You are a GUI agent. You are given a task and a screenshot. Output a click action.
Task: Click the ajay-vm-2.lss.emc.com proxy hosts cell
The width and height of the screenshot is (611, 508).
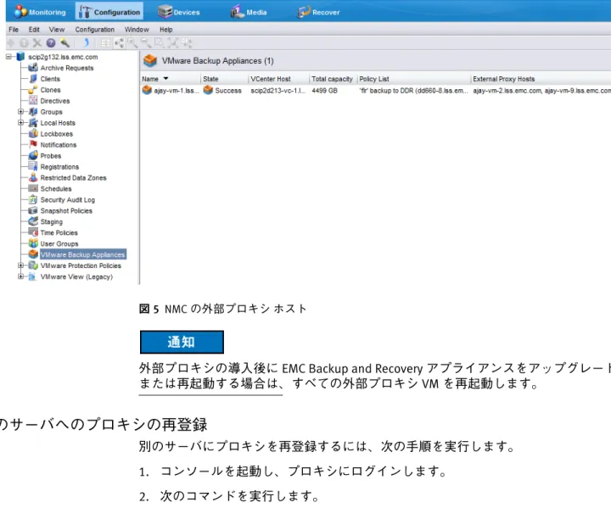(x=541, y=91)
